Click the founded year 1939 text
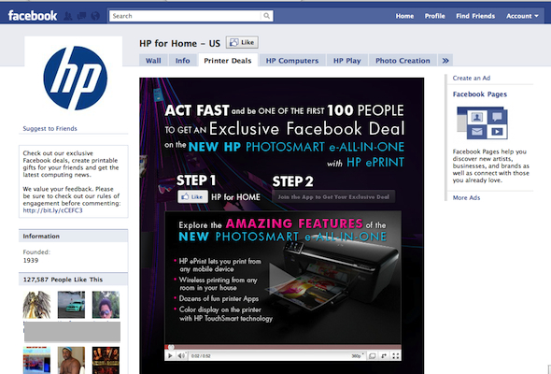The image size is (551, 374). click(x=31, y=260)
